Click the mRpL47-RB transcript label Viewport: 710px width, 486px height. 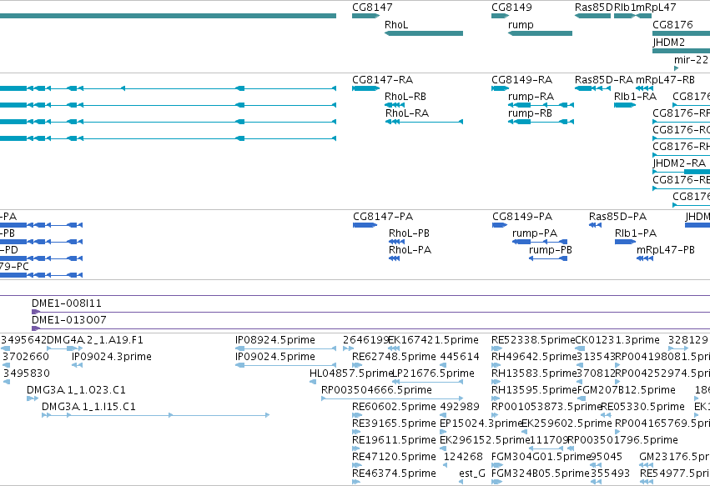[x=665, y=80]
